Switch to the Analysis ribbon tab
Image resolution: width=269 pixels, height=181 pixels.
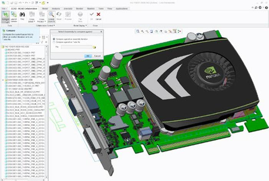click(x=56, y=8)
